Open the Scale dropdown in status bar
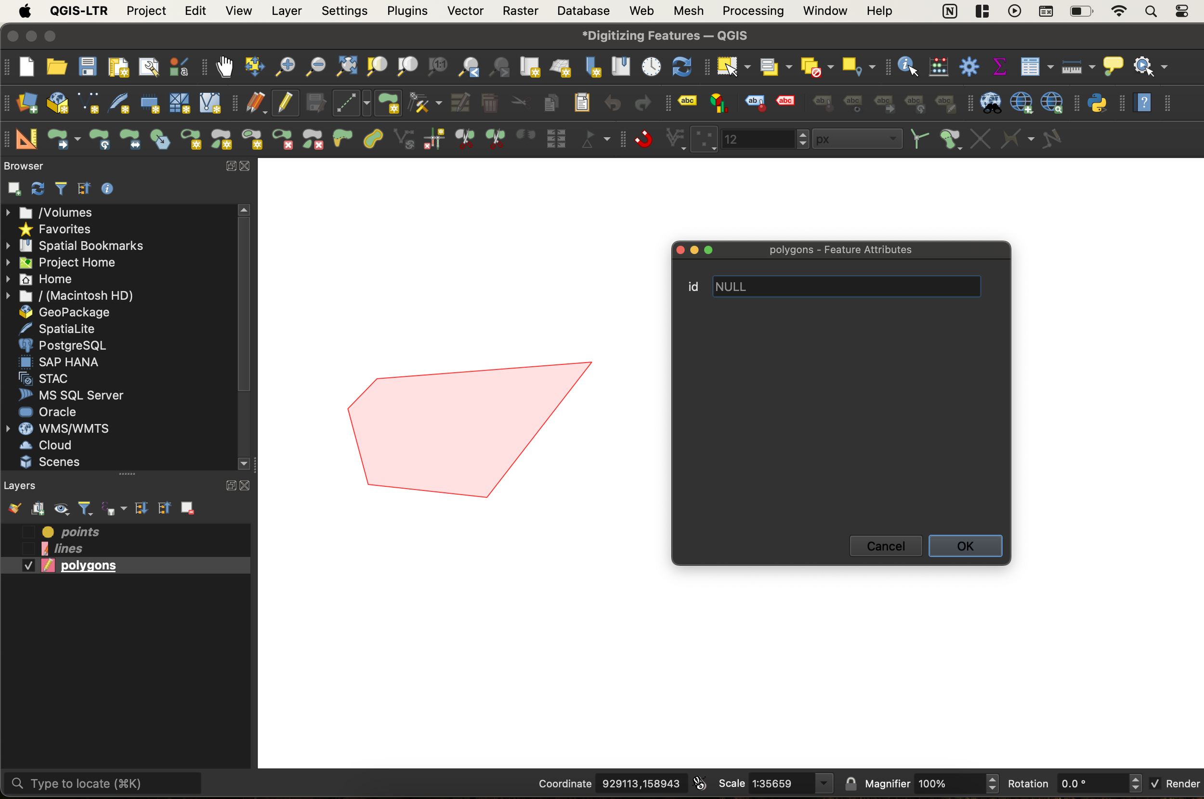This screenshot has width=1204, height=799. 823,783
